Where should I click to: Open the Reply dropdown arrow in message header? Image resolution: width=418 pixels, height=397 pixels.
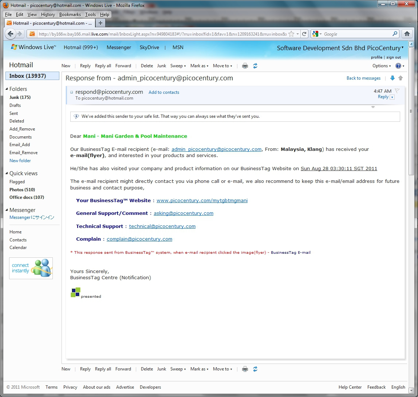point(392,97)
